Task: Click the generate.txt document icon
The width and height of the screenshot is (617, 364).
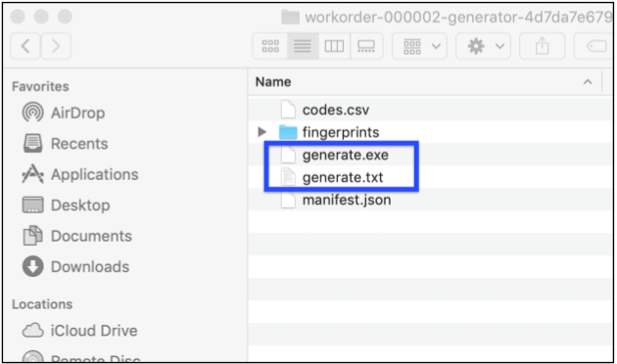Action: (x=288, y=177)
